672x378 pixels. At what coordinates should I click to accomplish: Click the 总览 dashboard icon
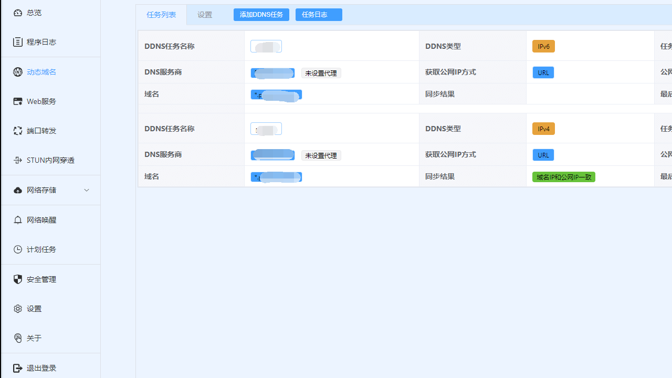pos(18,13)
